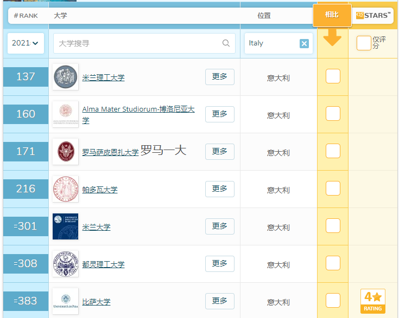Click rank =301
Image resolution: width=399 pixels, height=318 pixels.
(26, 226)
